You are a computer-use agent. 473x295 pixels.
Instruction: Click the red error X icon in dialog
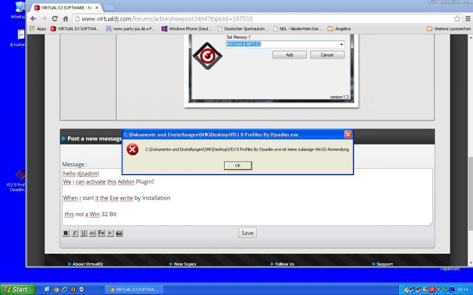click(x=132, y=149)
